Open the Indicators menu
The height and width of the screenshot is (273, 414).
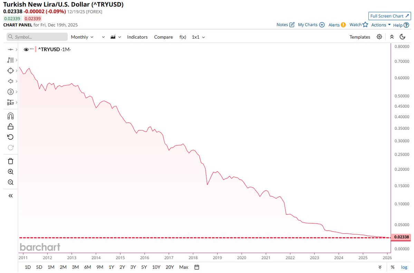[x=137, y=37]
